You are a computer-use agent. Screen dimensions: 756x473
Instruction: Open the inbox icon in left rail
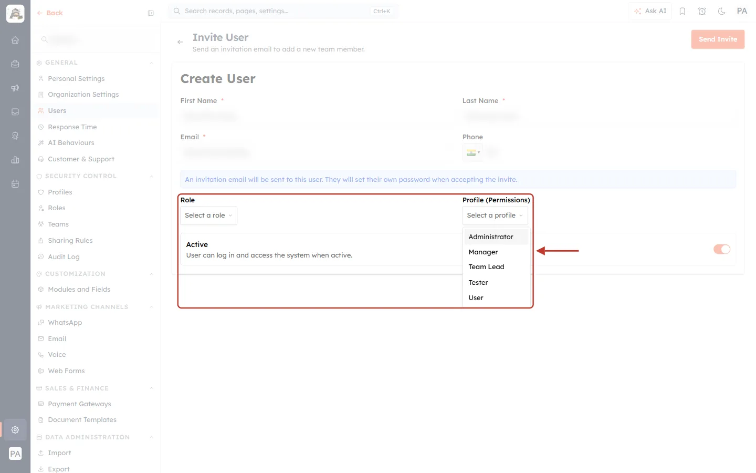(15, 112)
